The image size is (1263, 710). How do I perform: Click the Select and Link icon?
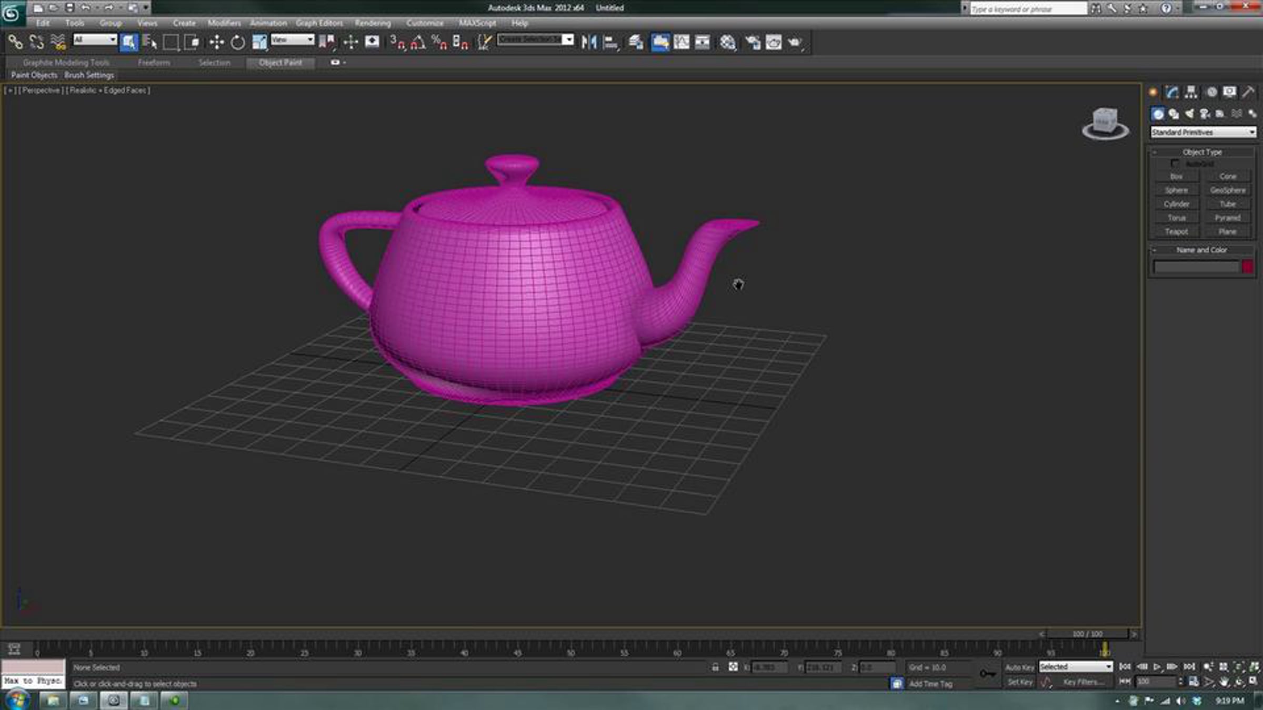[15, 42]
